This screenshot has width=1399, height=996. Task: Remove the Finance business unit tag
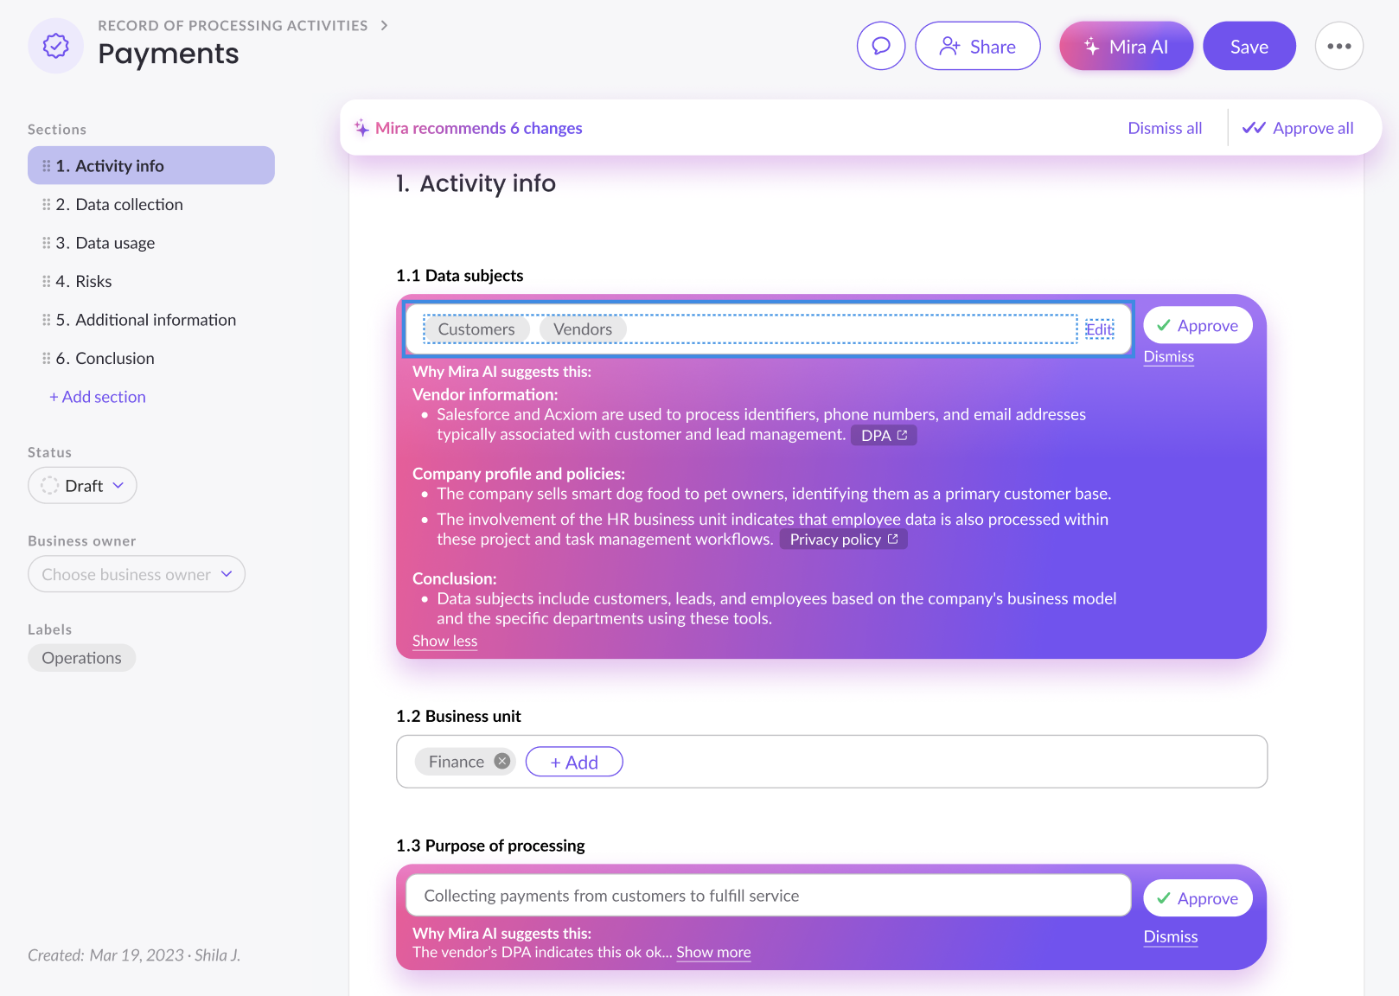[501, 761]
